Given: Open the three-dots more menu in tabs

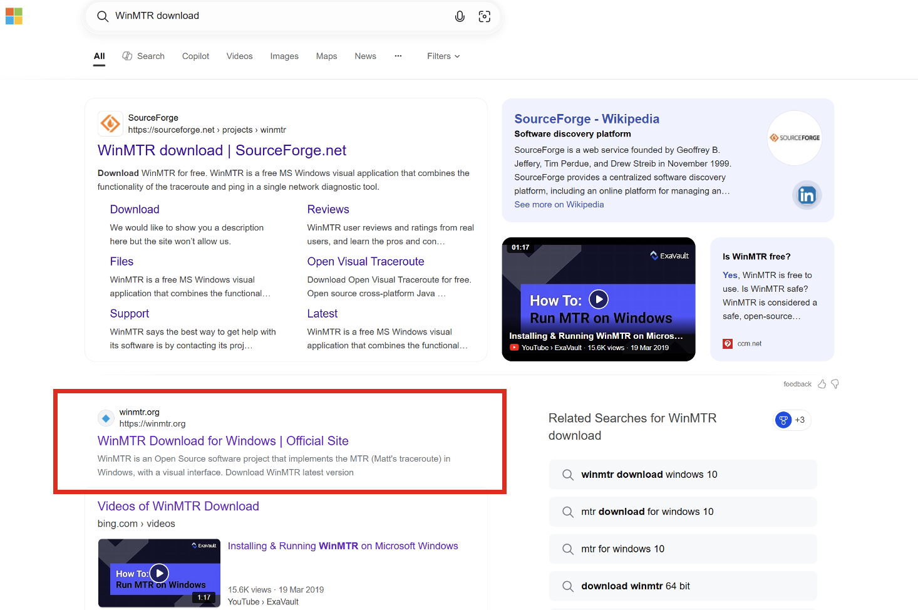Looking at the screenshot, I should point(398,56).
